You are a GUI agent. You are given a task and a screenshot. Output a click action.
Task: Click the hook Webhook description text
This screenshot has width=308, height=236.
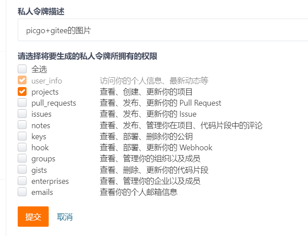pyautogui.click(x=156, y=148)
